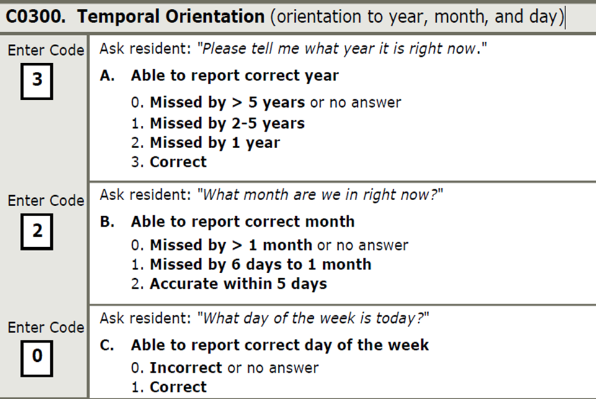This screenshot has width=596, height=399.
Task: Click the day of week code box containing 0
Action: click(37, 357)
